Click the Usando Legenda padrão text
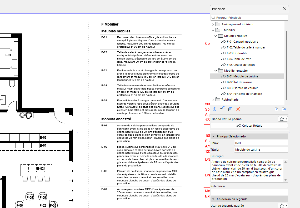The image size is (300, 208). click(227, 206)
